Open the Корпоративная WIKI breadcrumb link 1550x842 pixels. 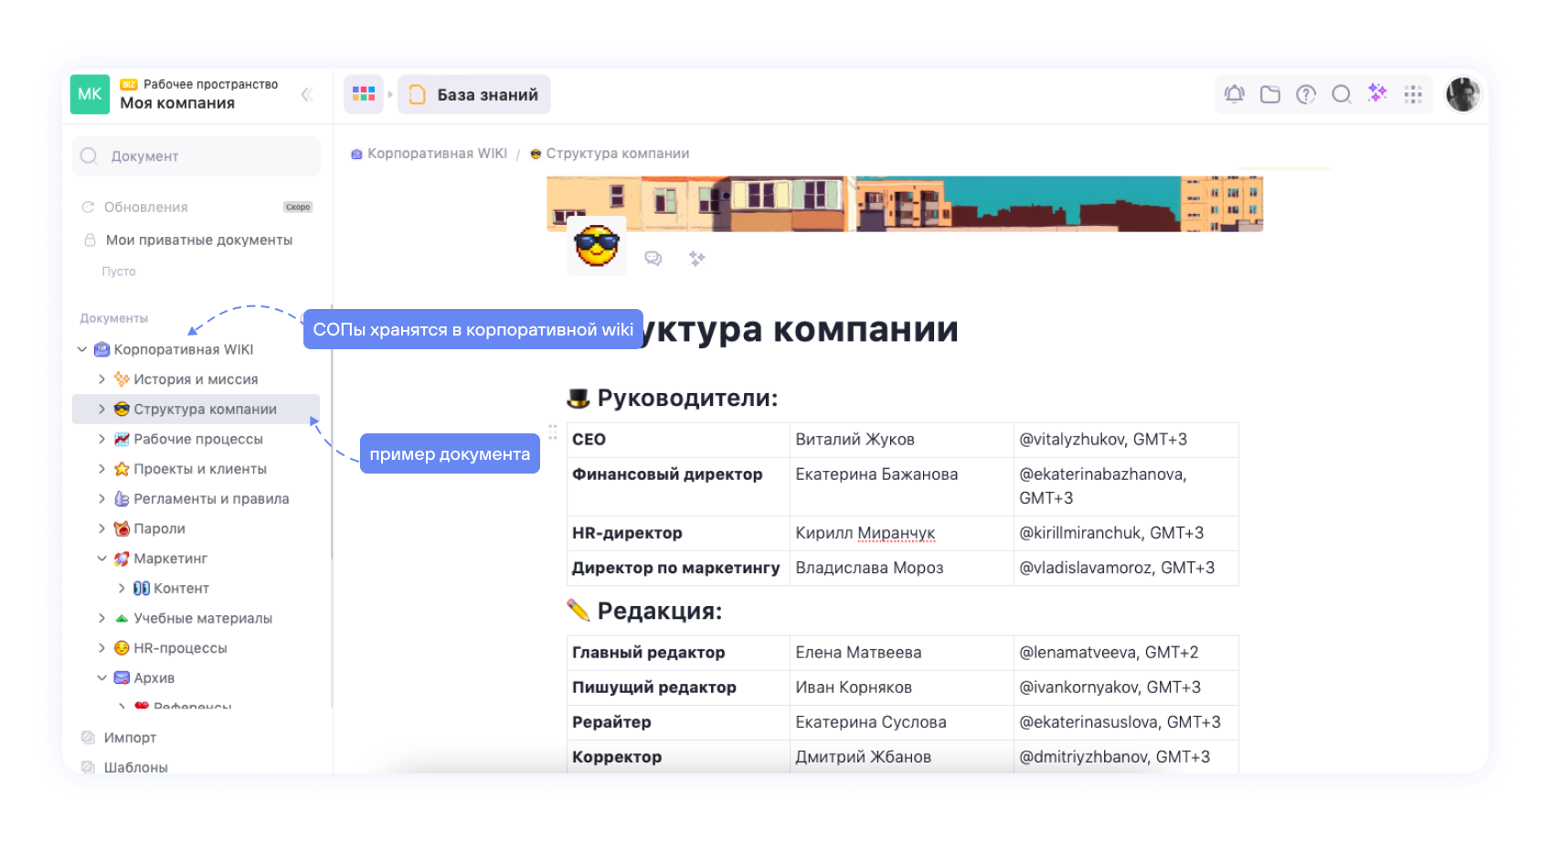(x=437, y=153)
